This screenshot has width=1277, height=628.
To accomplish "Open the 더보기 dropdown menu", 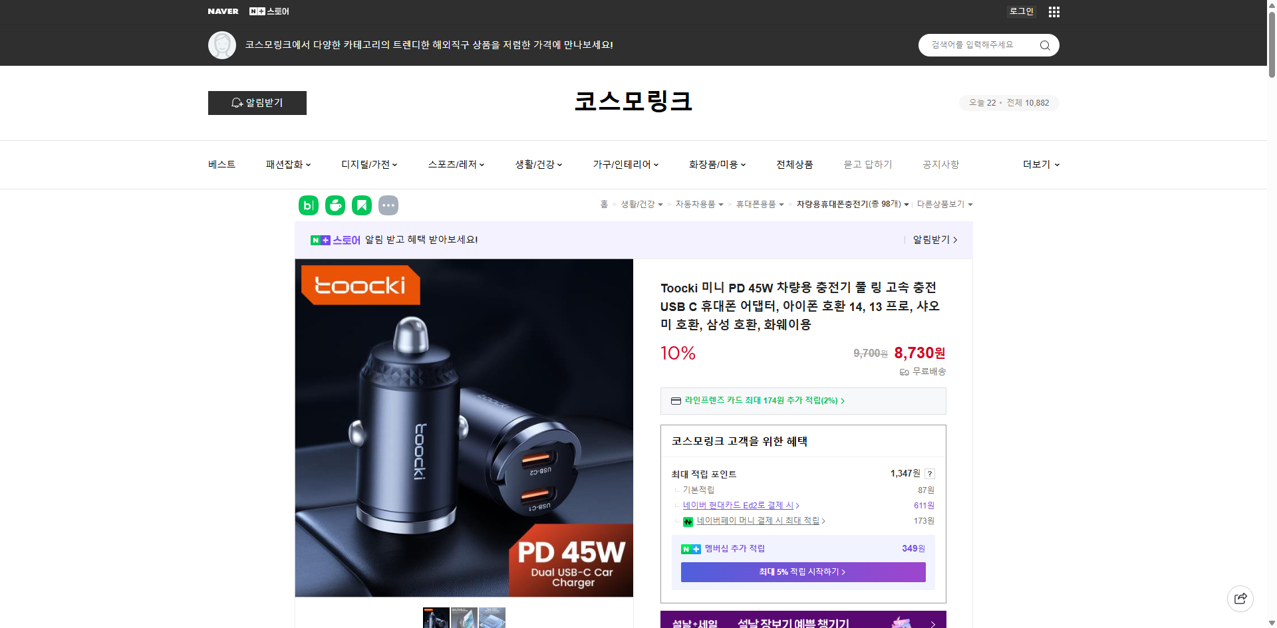I will (1040, 164).
